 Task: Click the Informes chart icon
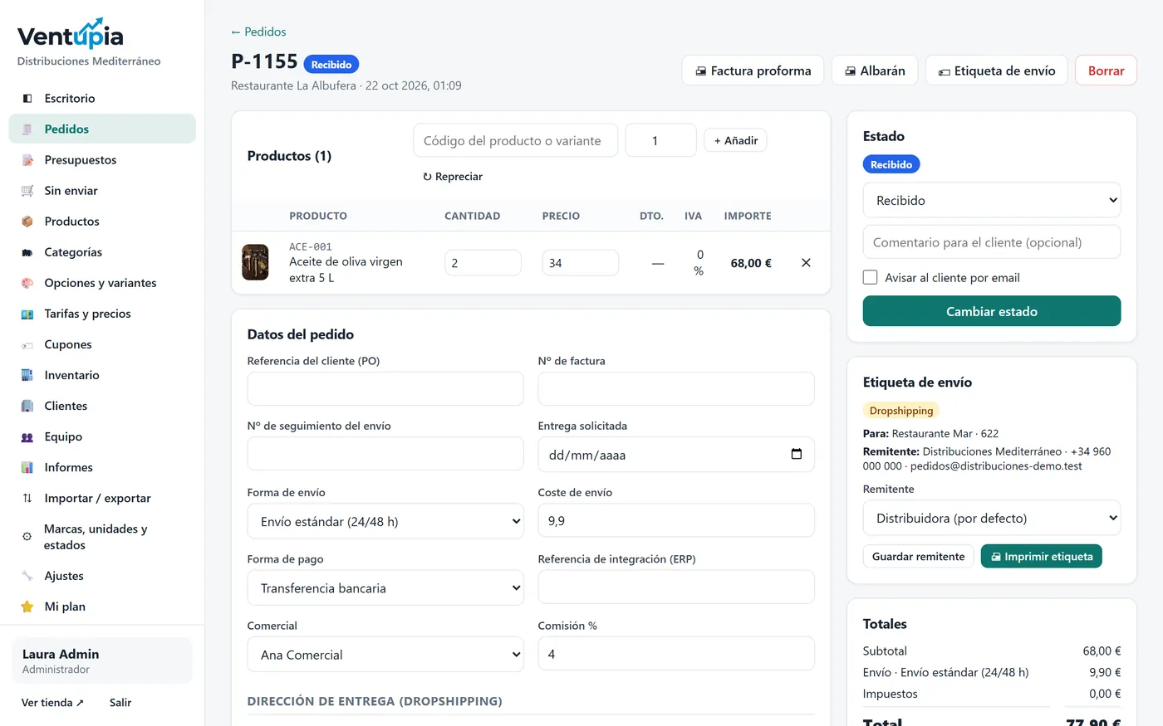point(27,467)
